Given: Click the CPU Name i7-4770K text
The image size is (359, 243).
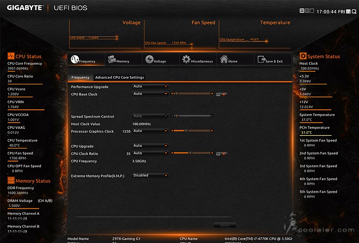Looking at the screenshot, I should (x=258, y=239).
